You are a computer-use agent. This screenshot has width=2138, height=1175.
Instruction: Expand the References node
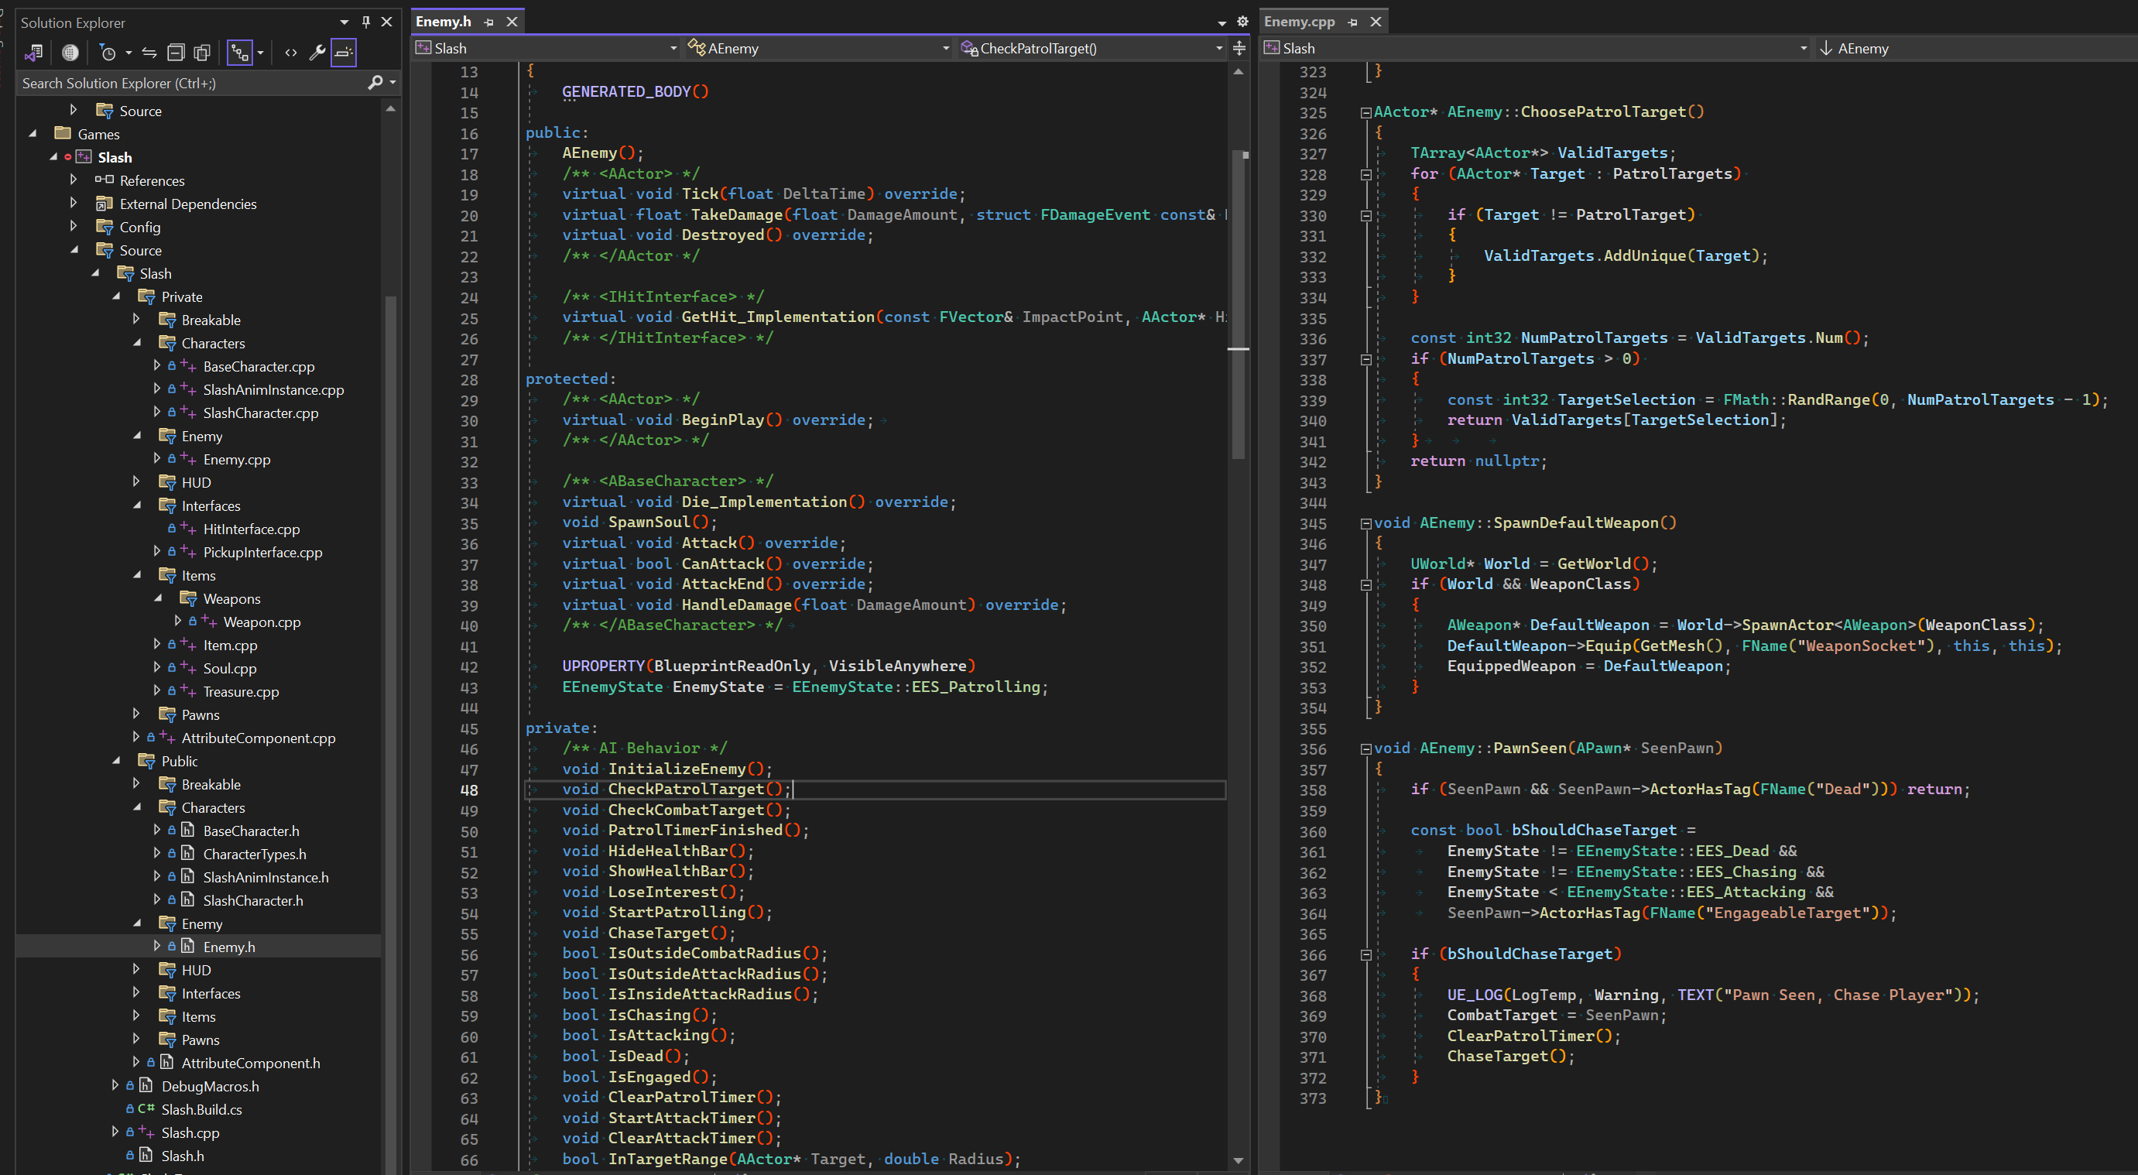[74, 180]
